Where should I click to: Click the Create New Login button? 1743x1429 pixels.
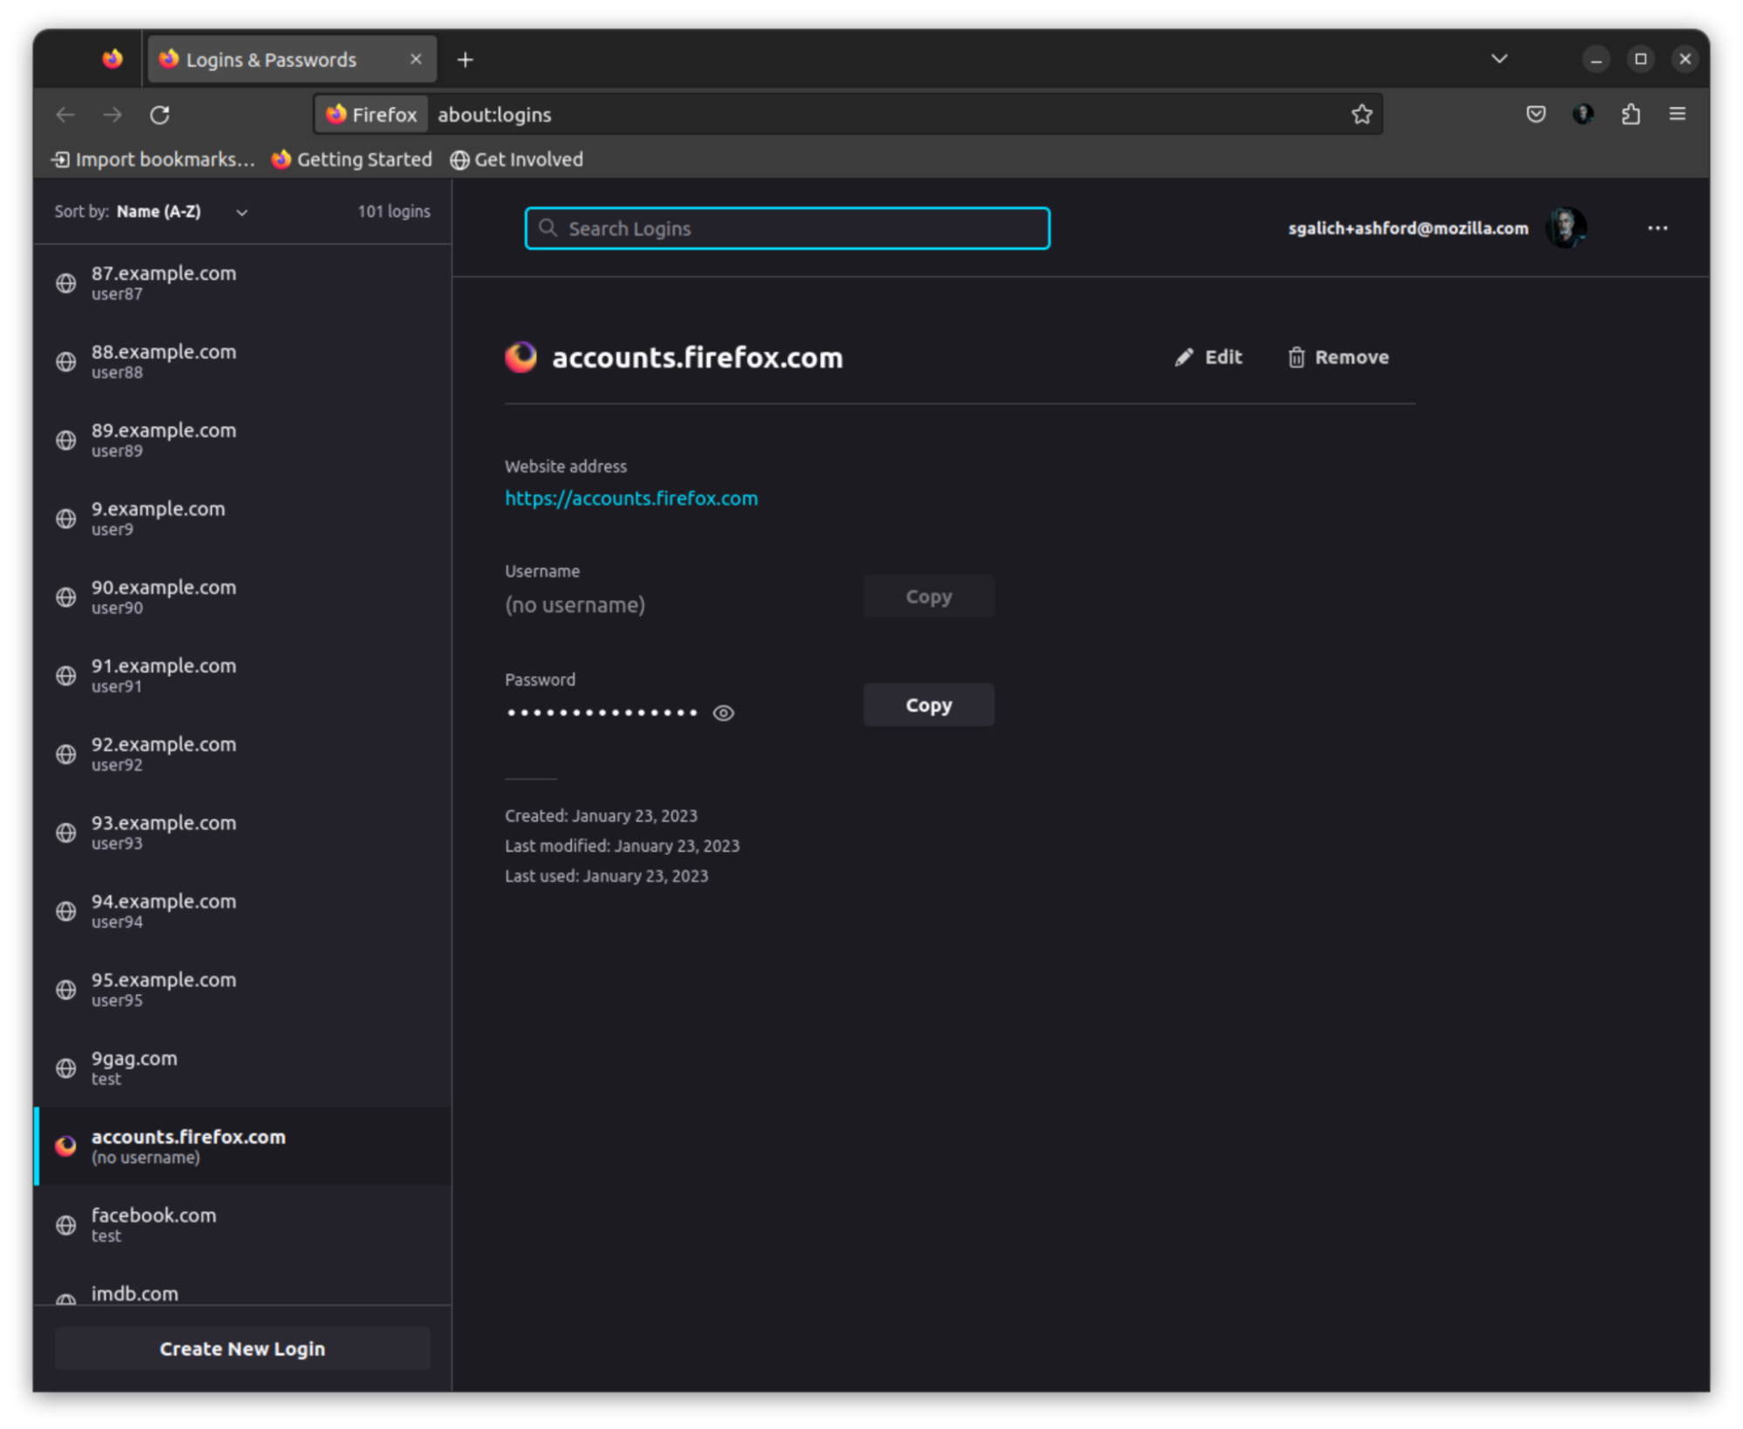[242, 1348]
